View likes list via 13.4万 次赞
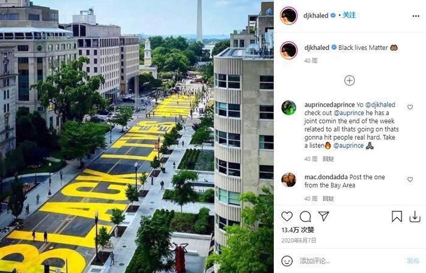The height and width of the screenshot is (273, 426). pos(298,230)
